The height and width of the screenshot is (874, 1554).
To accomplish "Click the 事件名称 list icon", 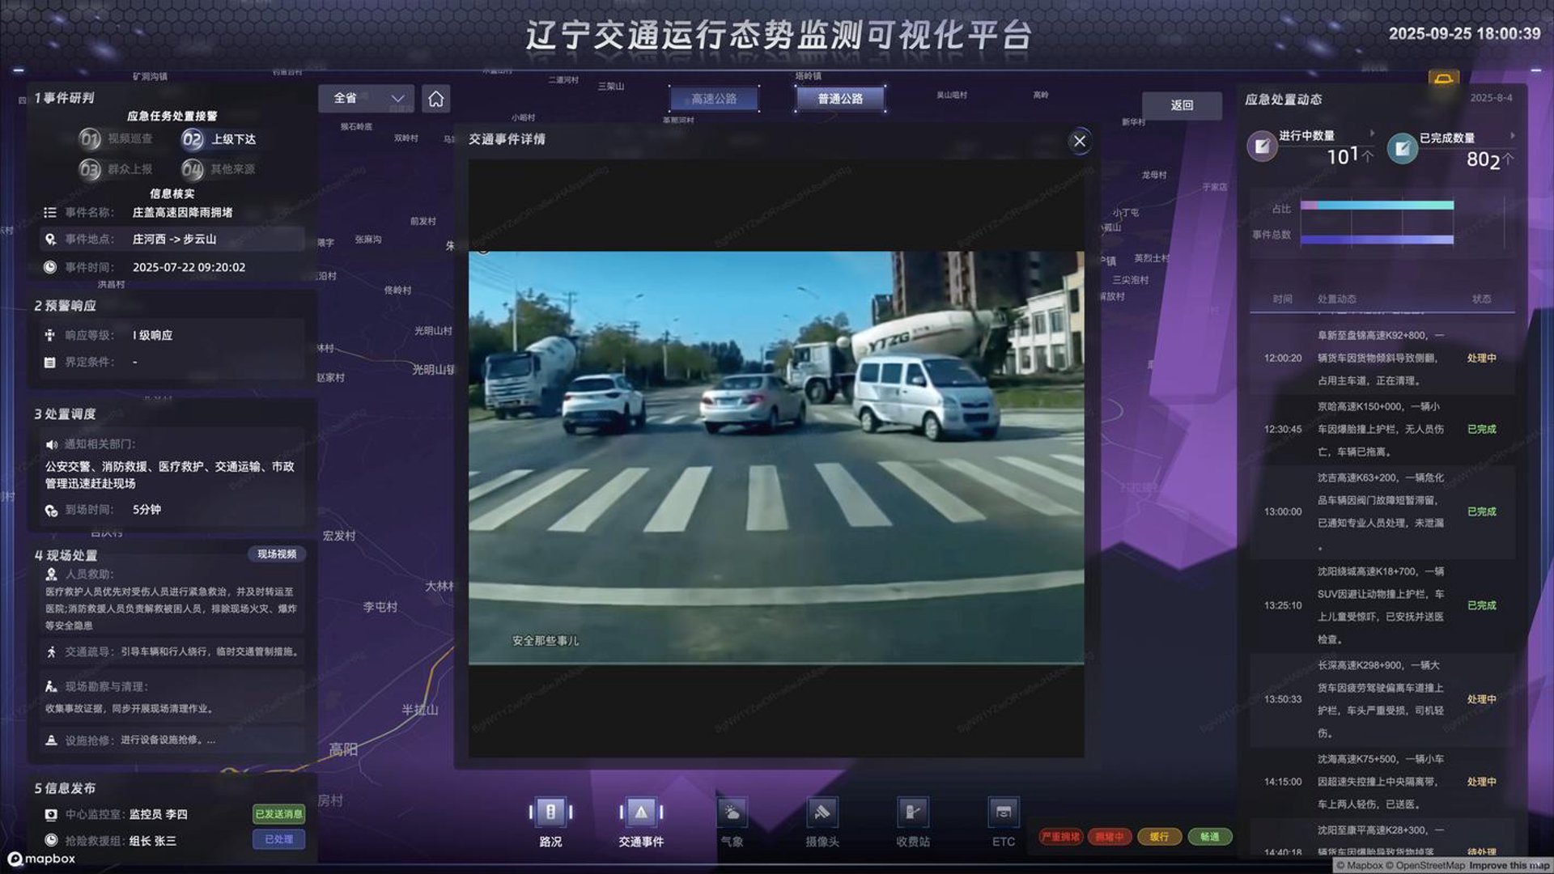I will click(49, 212).
